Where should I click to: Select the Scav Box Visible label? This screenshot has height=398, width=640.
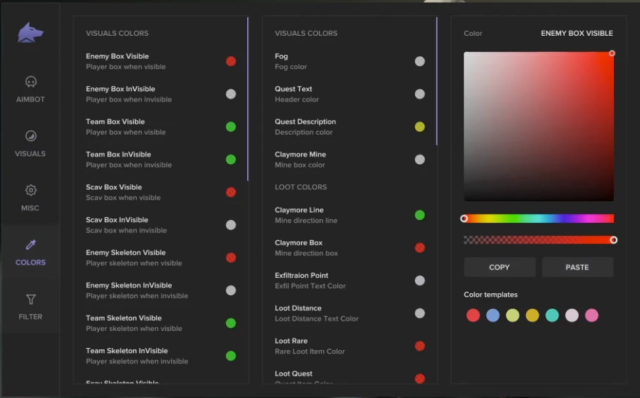coord(114,187)
